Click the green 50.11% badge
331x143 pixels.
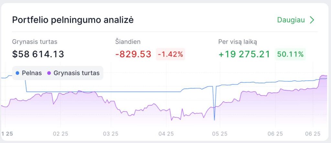[x=290, y=54]
